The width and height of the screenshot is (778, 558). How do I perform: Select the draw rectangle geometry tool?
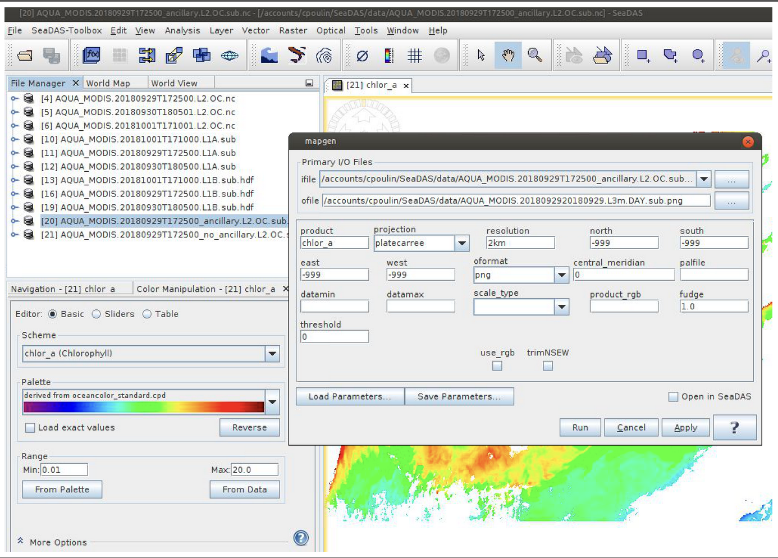(x=643, y=55)
